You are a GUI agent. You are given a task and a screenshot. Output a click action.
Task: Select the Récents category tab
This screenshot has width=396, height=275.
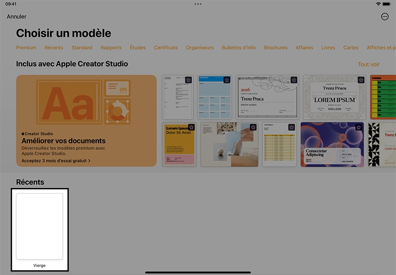[x=54, y=48]
